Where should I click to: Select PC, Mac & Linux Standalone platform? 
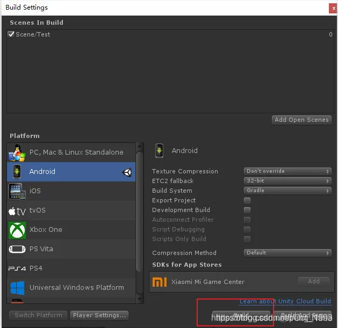tap(71, 152)
